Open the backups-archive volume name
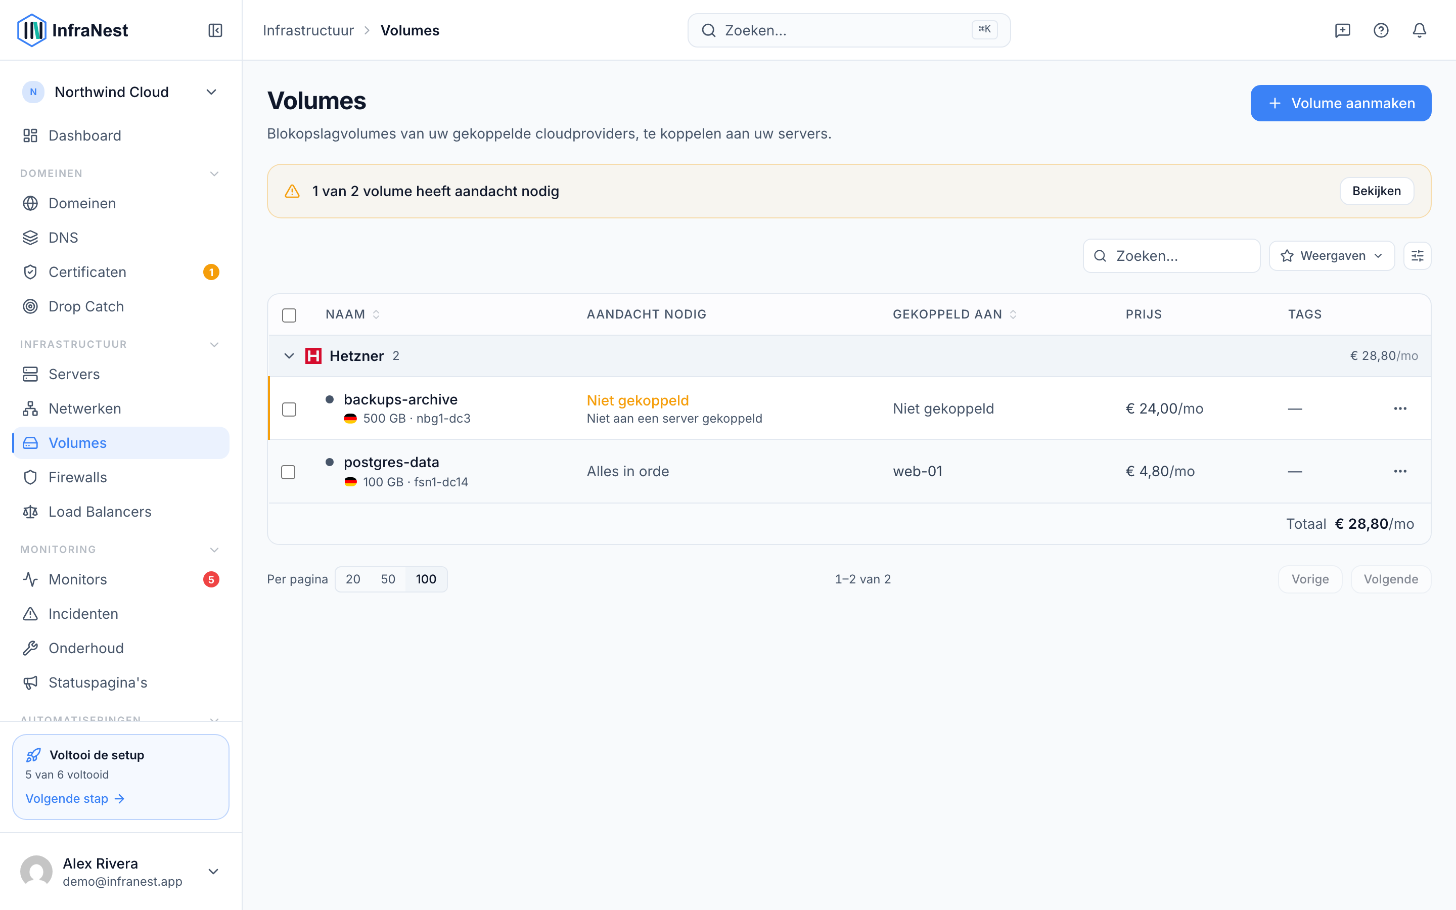This screenshot has width=1456, height=910. point(400,399)
